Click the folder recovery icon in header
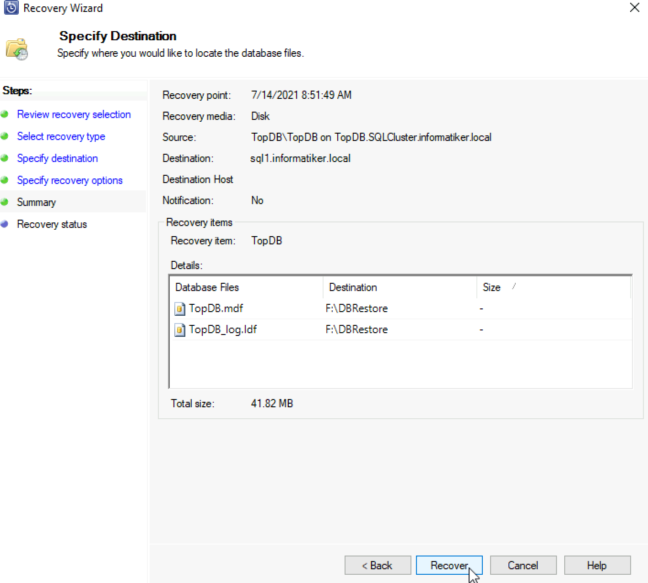 tap(17, 49)
